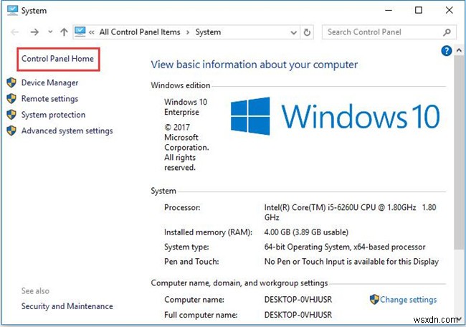Focus the Search Control Panel field
Viewport: 466px width, 327px height.
(x=389, y=32)
